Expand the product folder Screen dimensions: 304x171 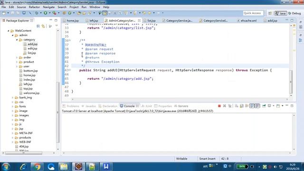coord(17,62)
